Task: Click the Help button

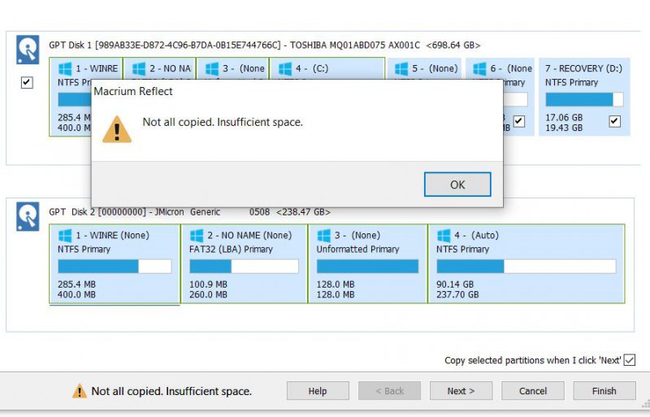Action: (318, 391)
